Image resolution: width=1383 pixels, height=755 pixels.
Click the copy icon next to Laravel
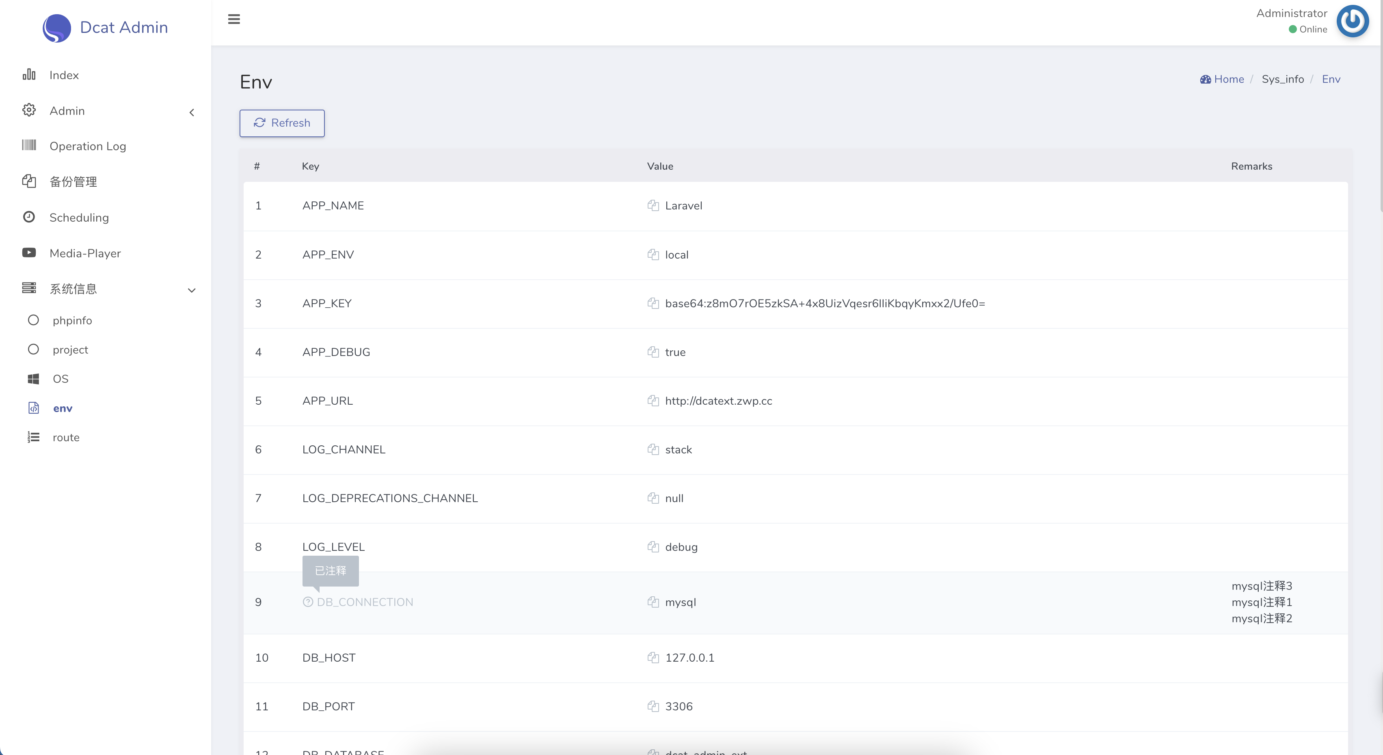[x=653, y=205]
